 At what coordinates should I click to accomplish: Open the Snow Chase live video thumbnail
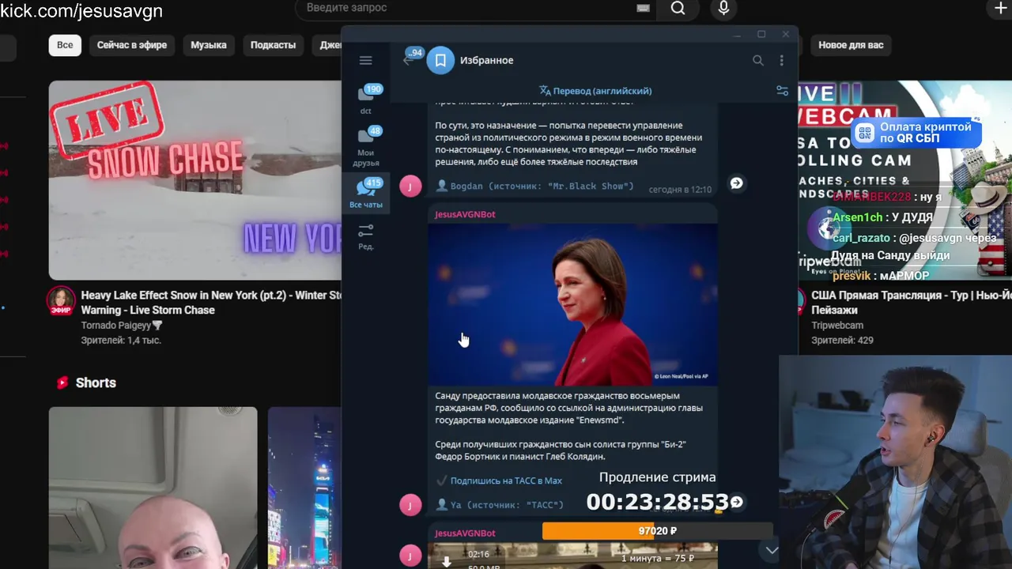(194, 180)
